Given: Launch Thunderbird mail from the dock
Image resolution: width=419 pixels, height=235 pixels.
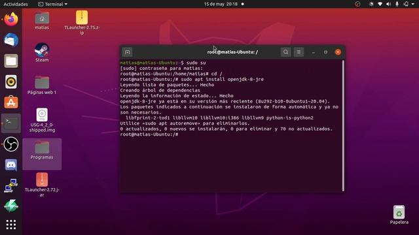Looking at the screenshot, I should pos(11,40).
